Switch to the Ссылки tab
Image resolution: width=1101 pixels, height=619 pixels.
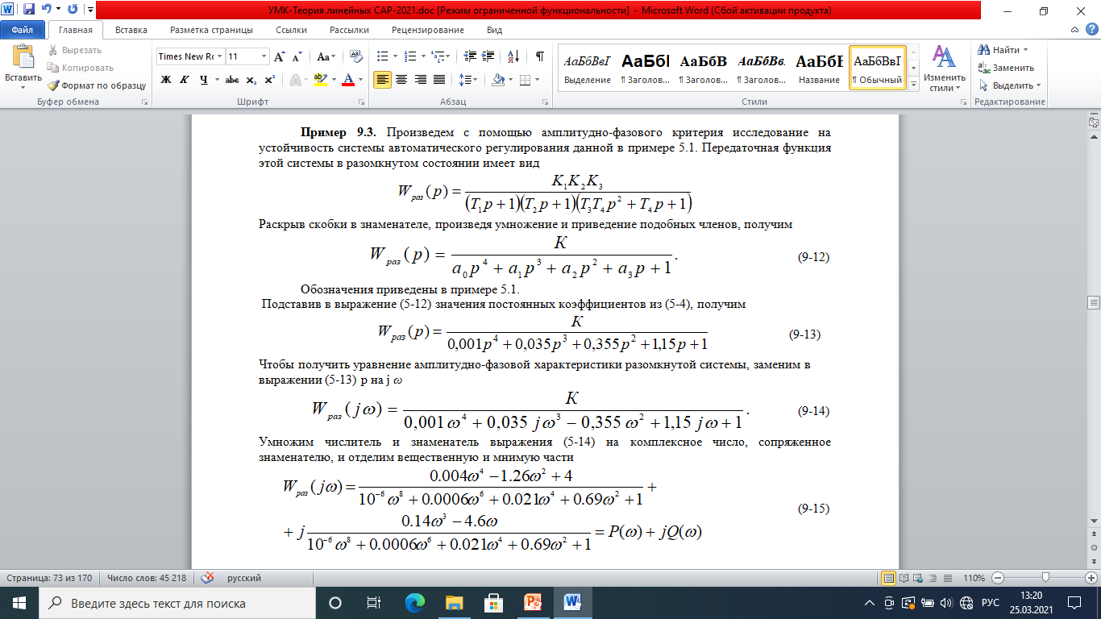coord(291,30)
